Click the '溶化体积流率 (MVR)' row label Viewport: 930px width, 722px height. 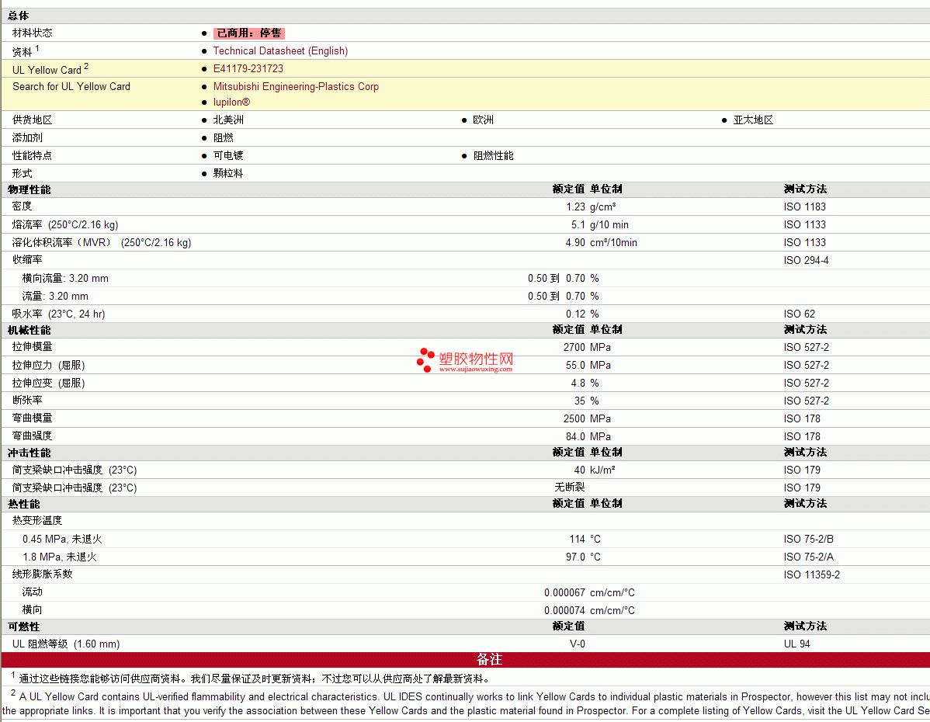coord(102,243)
